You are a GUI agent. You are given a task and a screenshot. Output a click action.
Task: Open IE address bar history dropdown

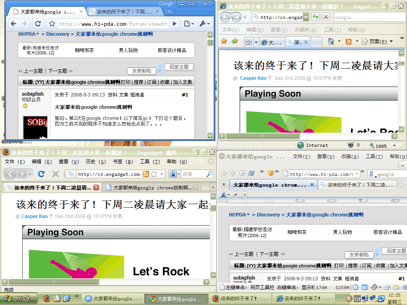(306, 17)
